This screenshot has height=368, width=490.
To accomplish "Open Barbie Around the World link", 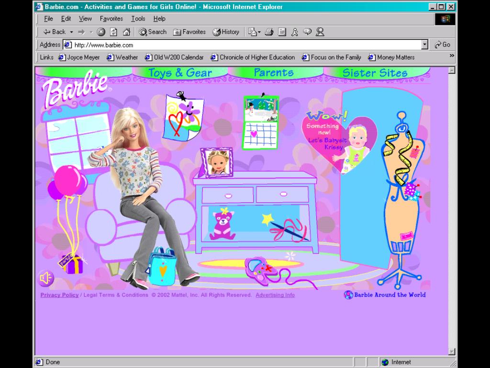I will click(x=390, y=295).
